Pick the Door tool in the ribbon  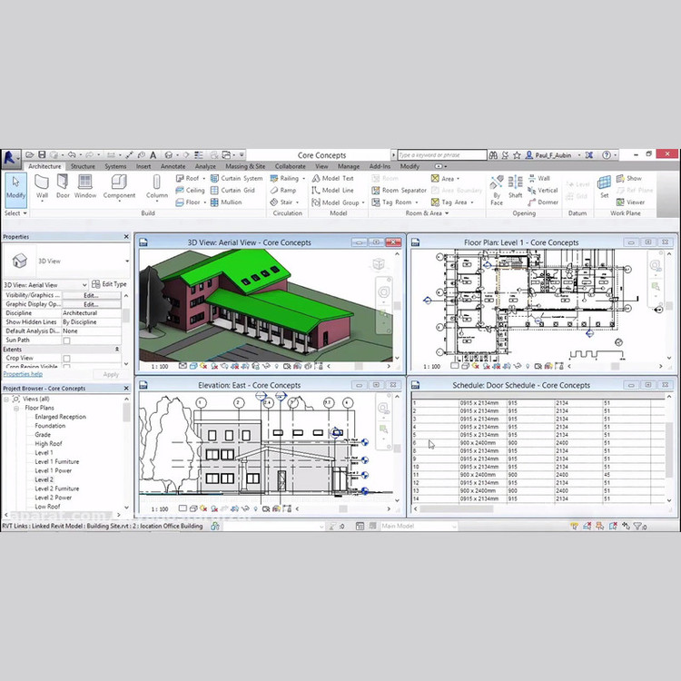point(63,184)
